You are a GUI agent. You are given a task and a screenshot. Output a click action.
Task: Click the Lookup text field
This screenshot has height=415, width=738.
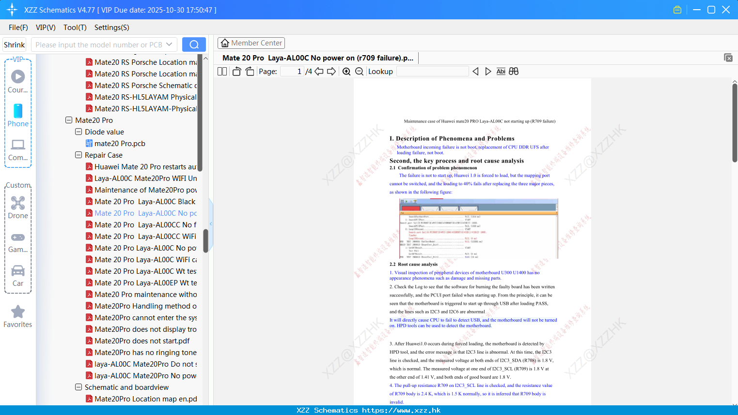click(432, 71)
